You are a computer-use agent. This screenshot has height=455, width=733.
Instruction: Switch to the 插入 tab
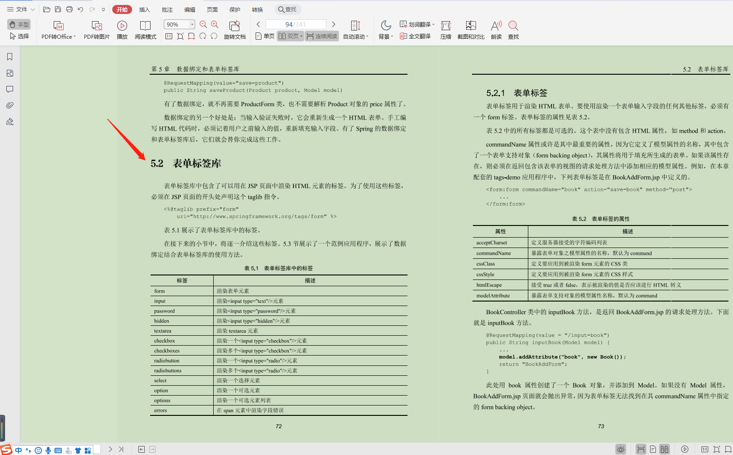(x=144, y=9)
